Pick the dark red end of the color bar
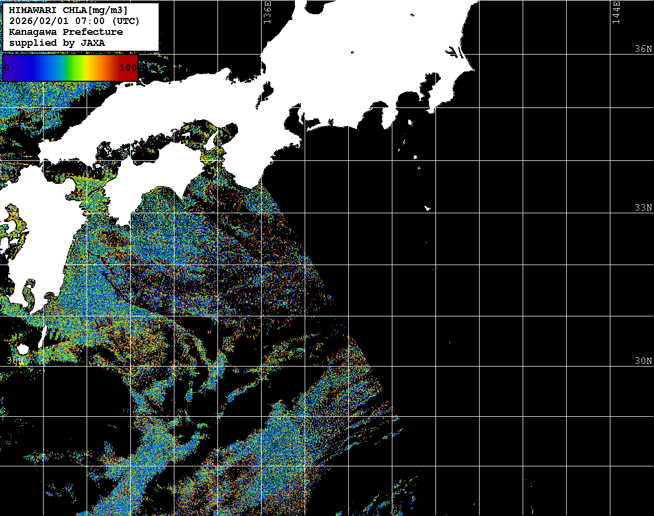Image resolution: width=654 pixels, height=516 pixels. pyautogui.click(x=134, y=60)
